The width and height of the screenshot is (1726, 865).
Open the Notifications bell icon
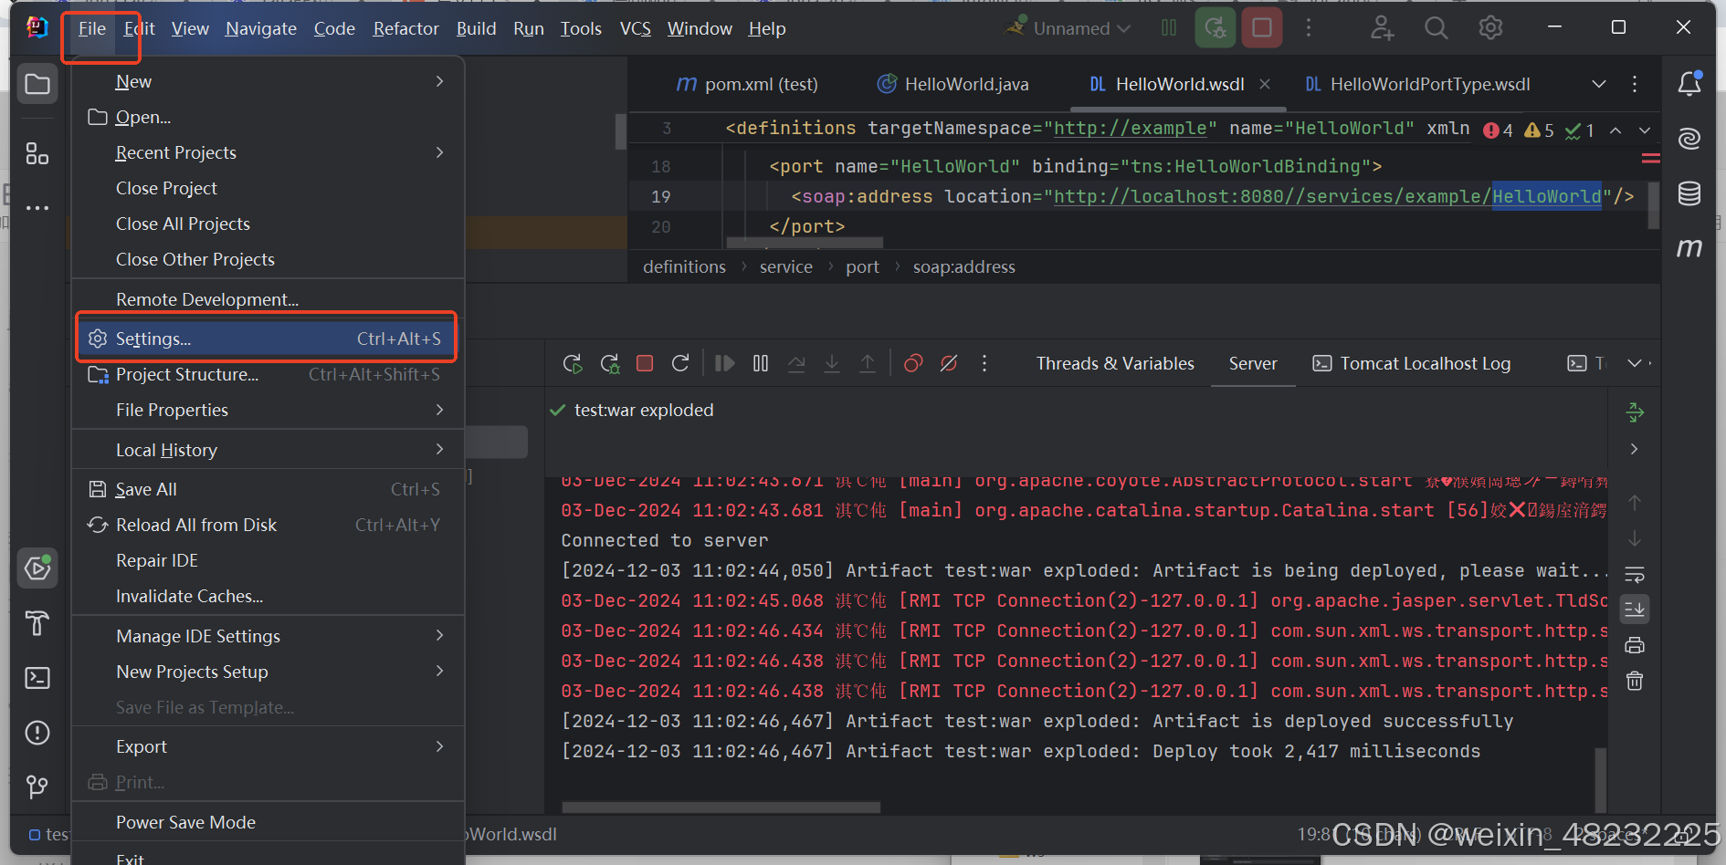click(1689, 84)
